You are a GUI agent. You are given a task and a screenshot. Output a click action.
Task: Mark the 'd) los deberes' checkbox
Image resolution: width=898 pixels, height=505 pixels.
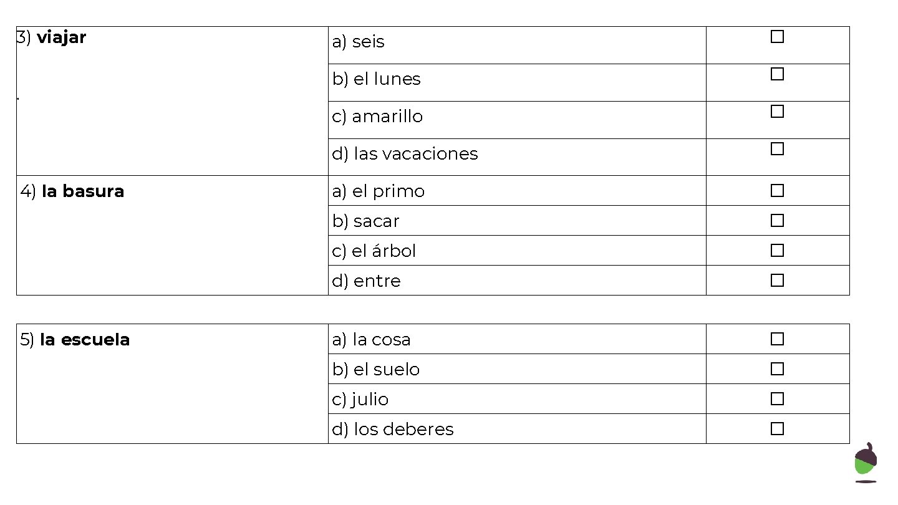[777, 429]
